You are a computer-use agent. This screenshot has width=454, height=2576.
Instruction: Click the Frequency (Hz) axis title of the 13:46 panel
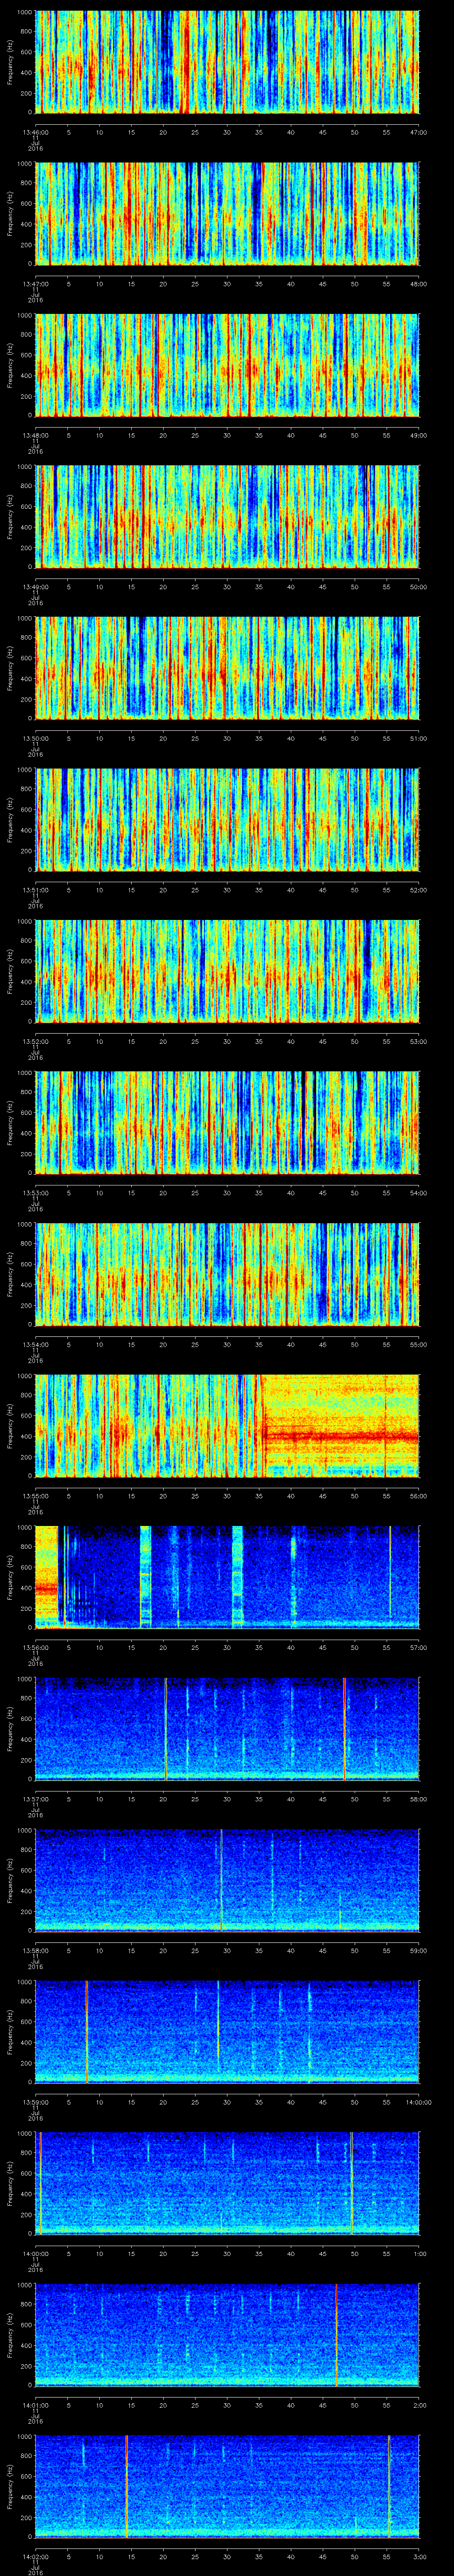click(x=10, y=62)
